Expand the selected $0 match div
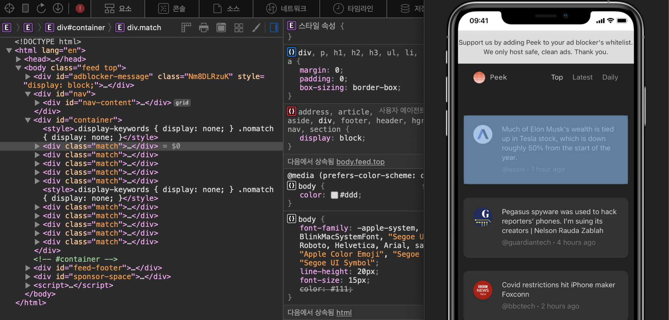669x320 pixels. (37, 146)
